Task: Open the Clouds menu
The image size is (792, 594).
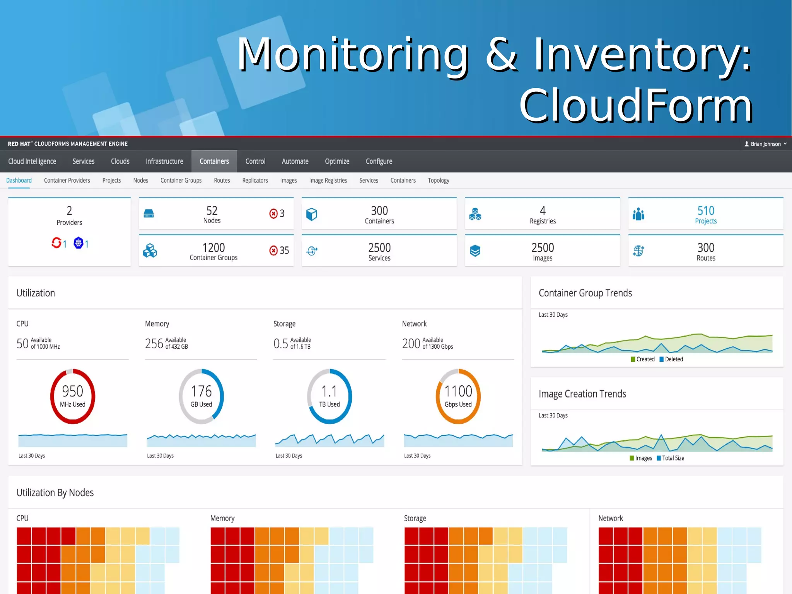Action: click(x=120, y=161)
